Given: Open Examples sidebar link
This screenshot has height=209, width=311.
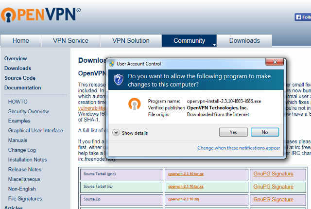Looking at the screenshot, I should click(x=19, y=121).
